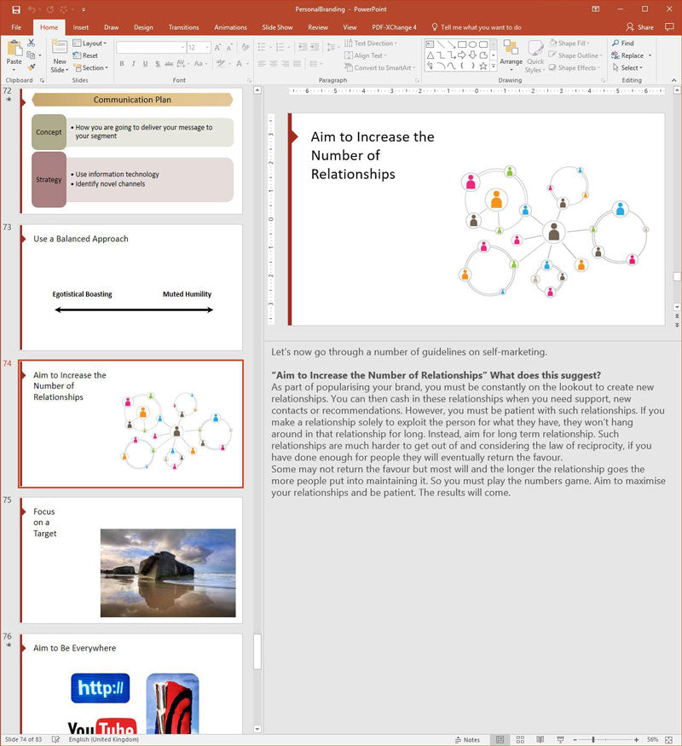The height and width of the screenshot is (746, 682).
Task: Click the Format Painter brush icon
Action: pyautogui.click(x=31, y=67)
